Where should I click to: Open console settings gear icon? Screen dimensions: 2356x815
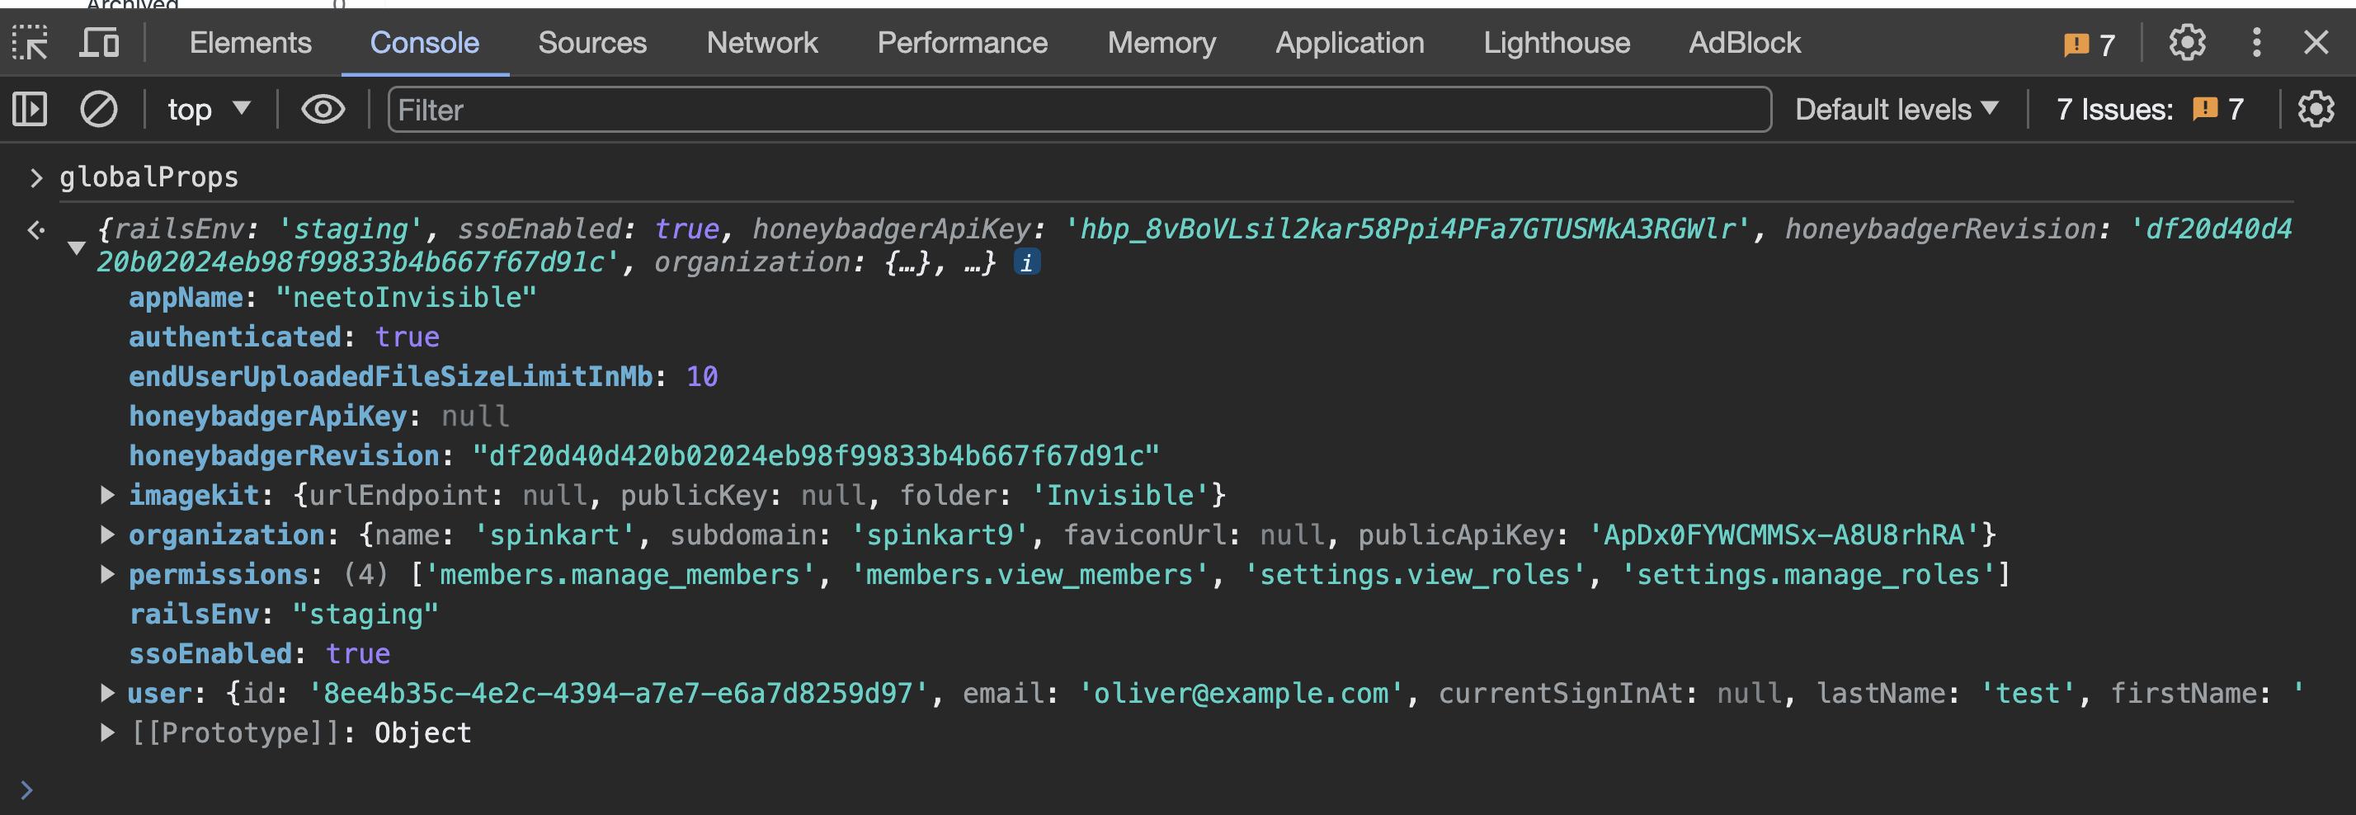coord(2315,110)
